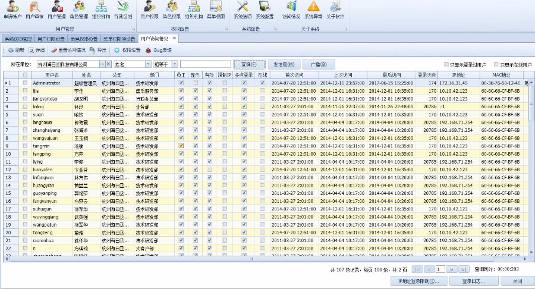
Task: Jump to last page in pager
Action: click(463, 269)
